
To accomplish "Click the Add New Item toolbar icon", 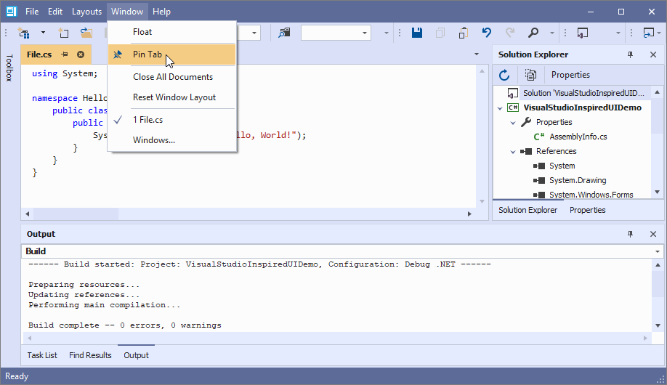I will (63, 33).
